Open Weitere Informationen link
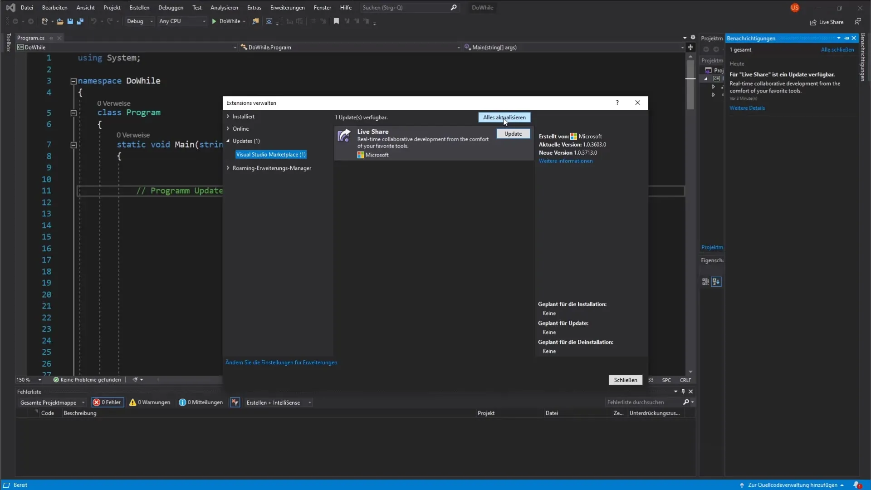Image resolution: width=871 pixels, height=490 pixels. 565,161
